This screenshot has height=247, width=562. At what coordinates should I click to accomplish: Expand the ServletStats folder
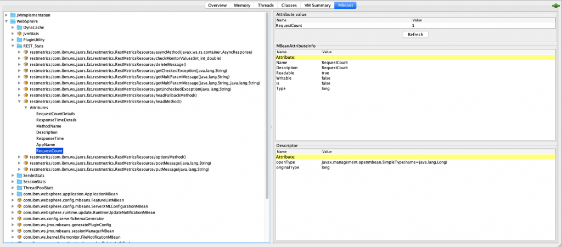(13, 176)
